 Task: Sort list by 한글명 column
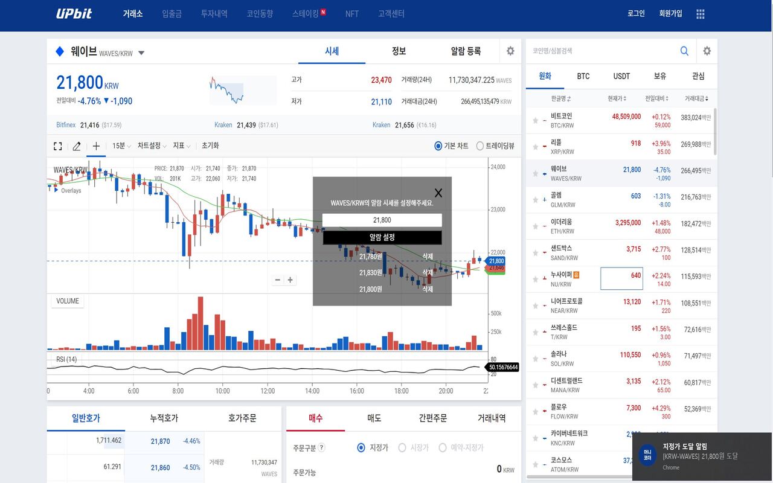point(560,98)
